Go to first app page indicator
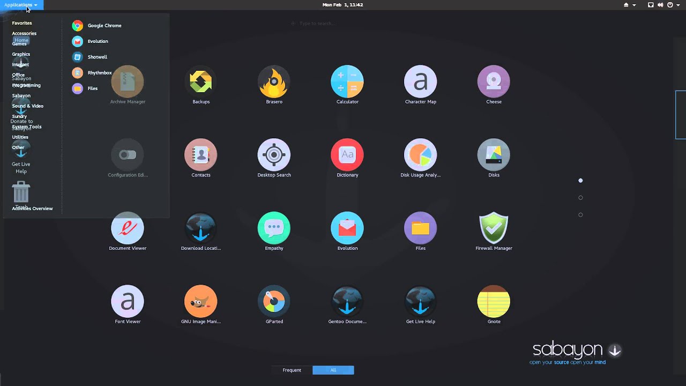This screenshot has width=686, height=386. pyautogui.click(x=580, y=181)
